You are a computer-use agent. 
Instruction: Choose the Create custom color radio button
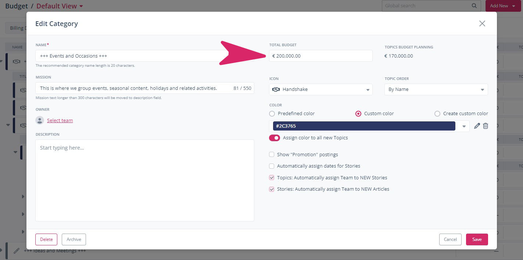pyautogui.click(x=437, y=114)
